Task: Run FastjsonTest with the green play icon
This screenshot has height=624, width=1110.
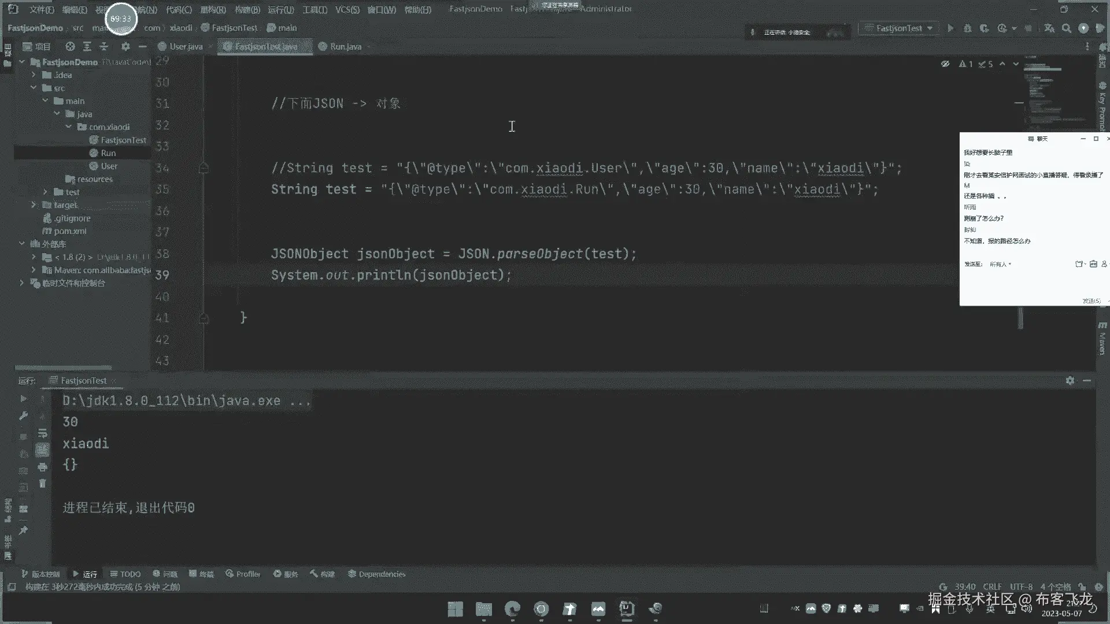Action: tap(950, 28)
